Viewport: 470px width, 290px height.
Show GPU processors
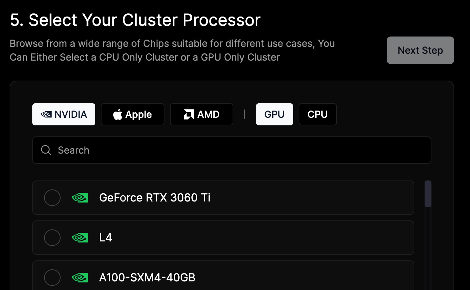275,114
